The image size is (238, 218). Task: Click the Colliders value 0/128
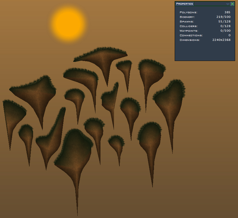coord(226,26)
